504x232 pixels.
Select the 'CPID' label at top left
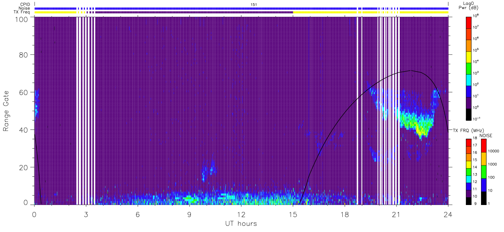[x=25, y=5]
